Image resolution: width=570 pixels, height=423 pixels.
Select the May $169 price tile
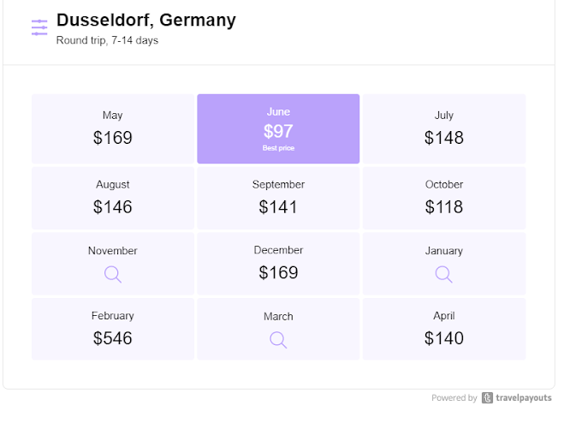point(113,128)
